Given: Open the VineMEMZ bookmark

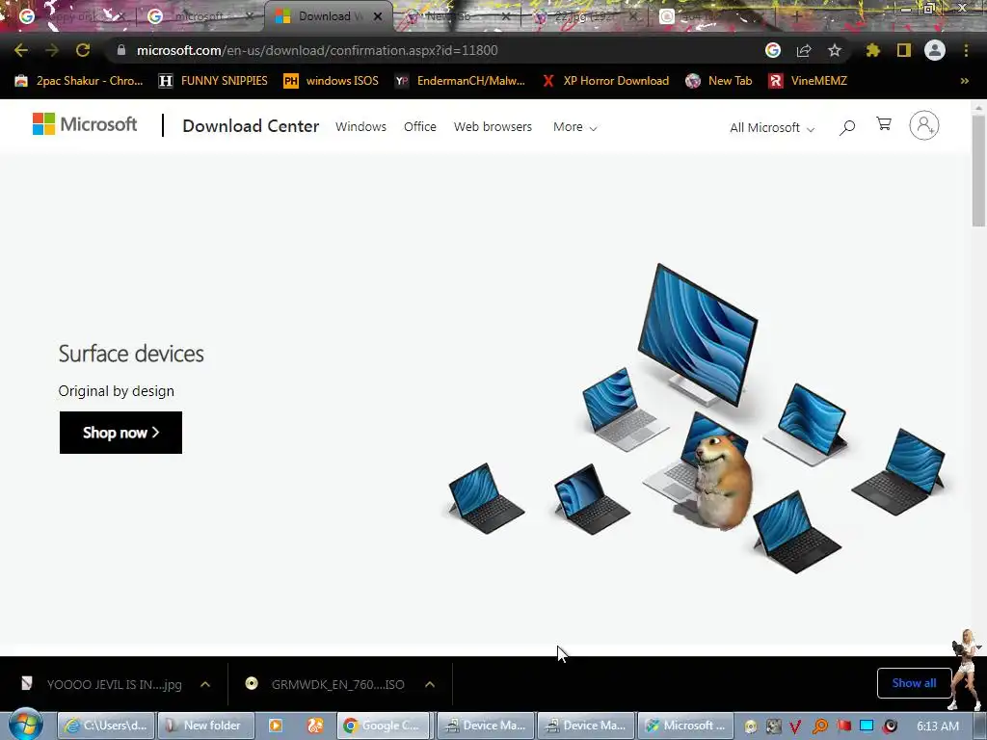Looking at the screenshot, I should coord(809,81).
